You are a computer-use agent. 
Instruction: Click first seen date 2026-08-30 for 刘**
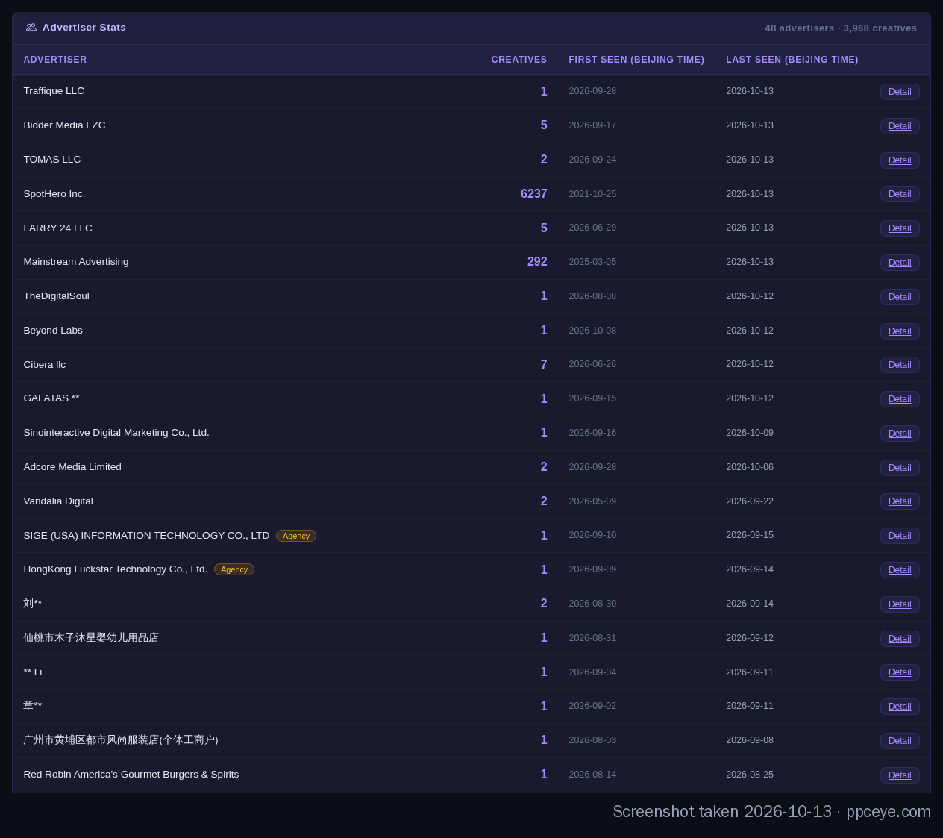pos(592,604)
